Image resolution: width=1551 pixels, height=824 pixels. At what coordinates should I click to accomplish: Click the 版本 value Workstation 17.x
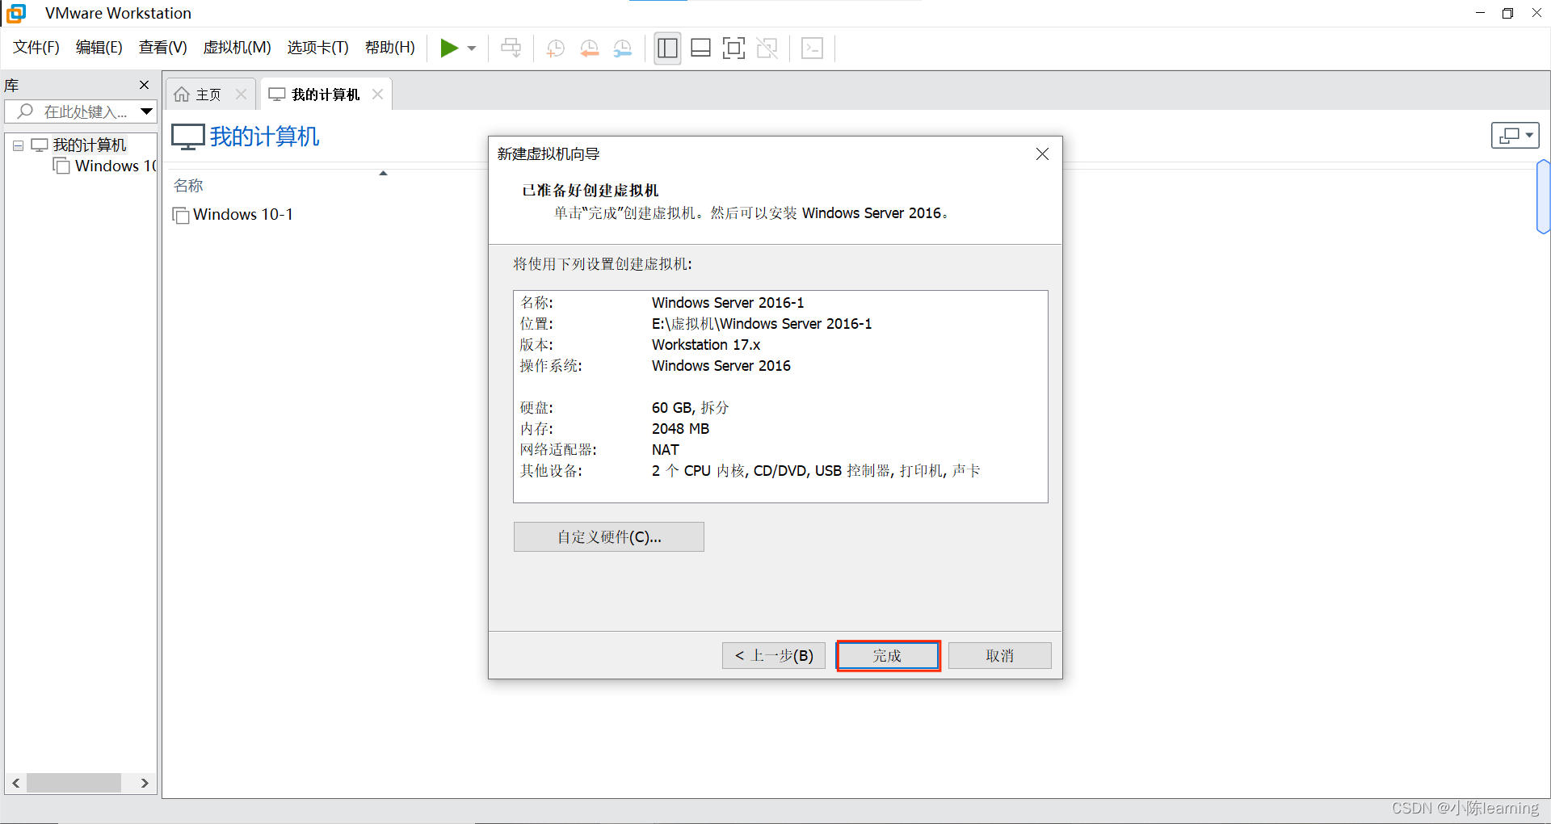(706, 345)
